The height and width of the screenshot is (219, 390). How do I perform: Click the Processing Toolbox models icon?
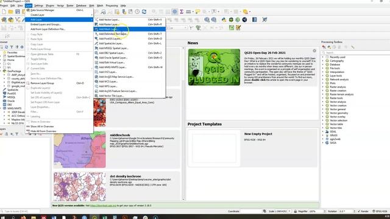pos(324,47)
